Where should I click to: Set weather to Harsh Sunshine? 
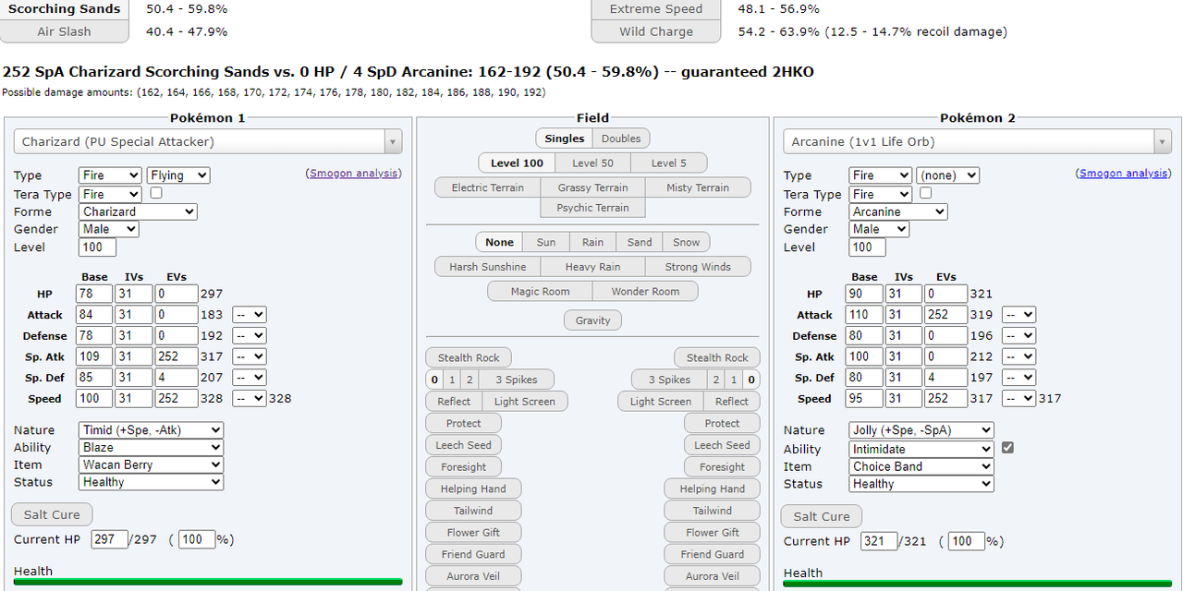point(487,267)
